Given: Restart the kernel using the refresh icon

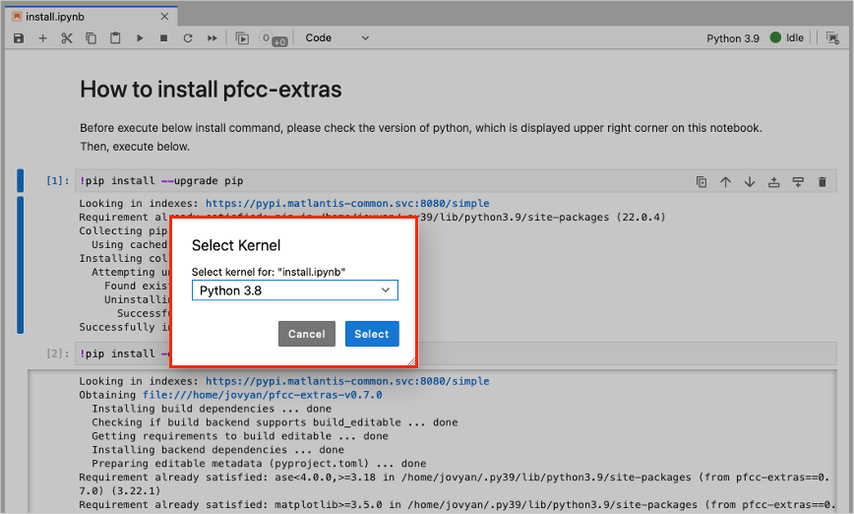Looking at the screenshot, I should tap(188, 38).
